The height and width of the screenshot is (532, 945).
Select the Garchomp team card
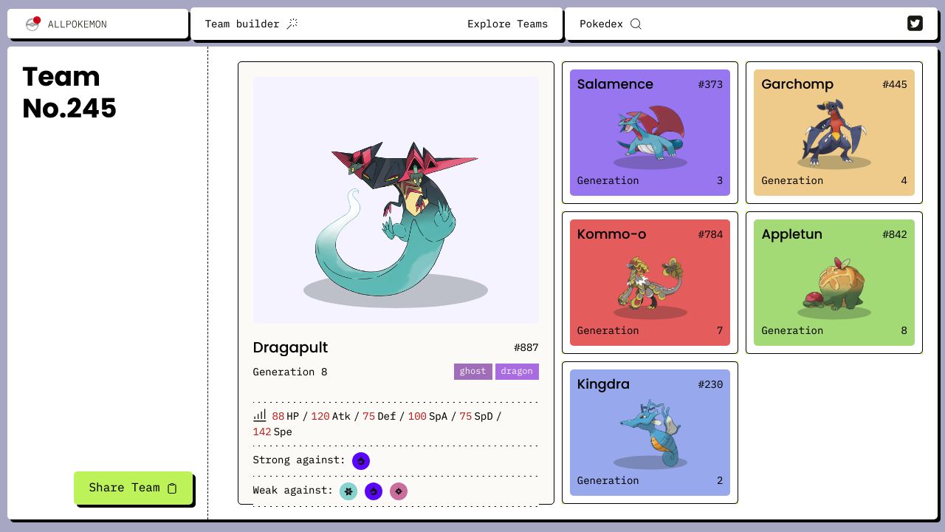(834, 132)
